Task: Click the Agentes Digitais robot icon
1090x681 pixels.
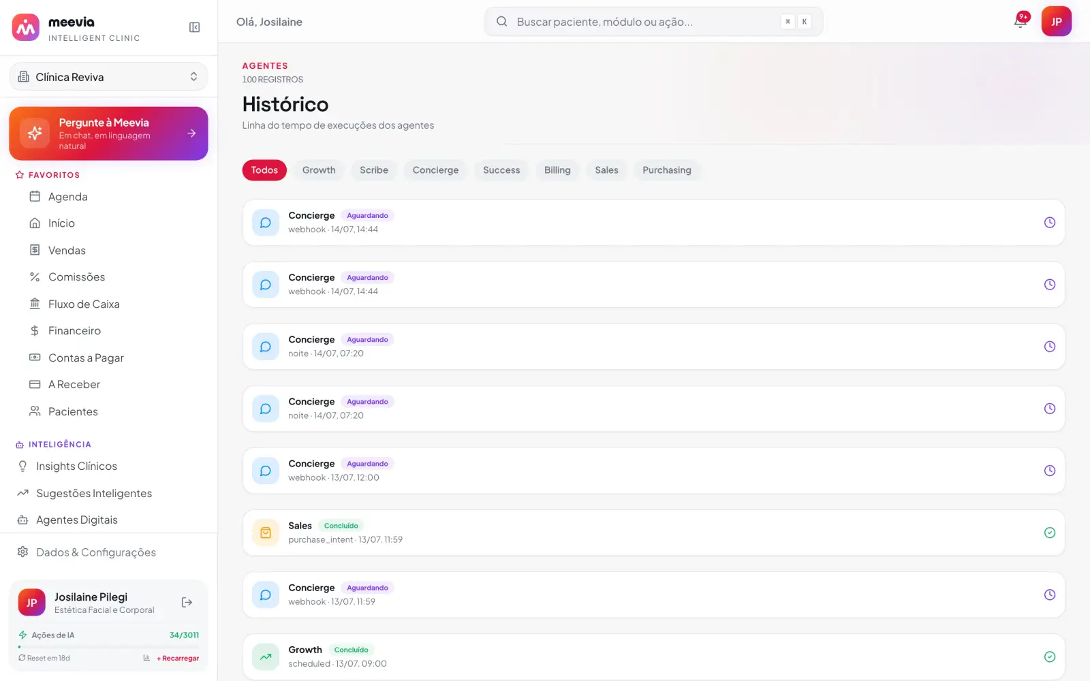Action: [x=22, y=520]
